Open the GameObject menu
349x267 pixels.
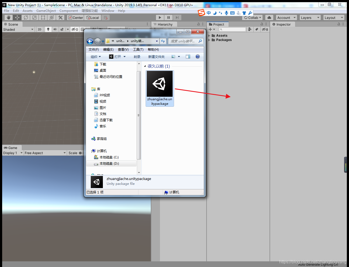[46, 11]
